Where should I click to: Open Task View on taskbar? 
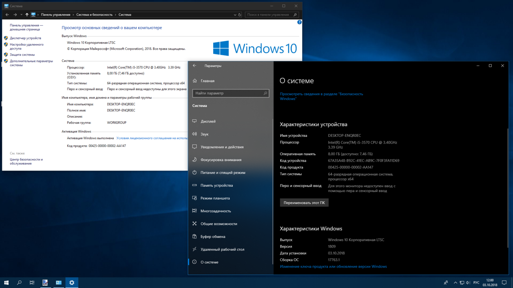coord(32,282)
